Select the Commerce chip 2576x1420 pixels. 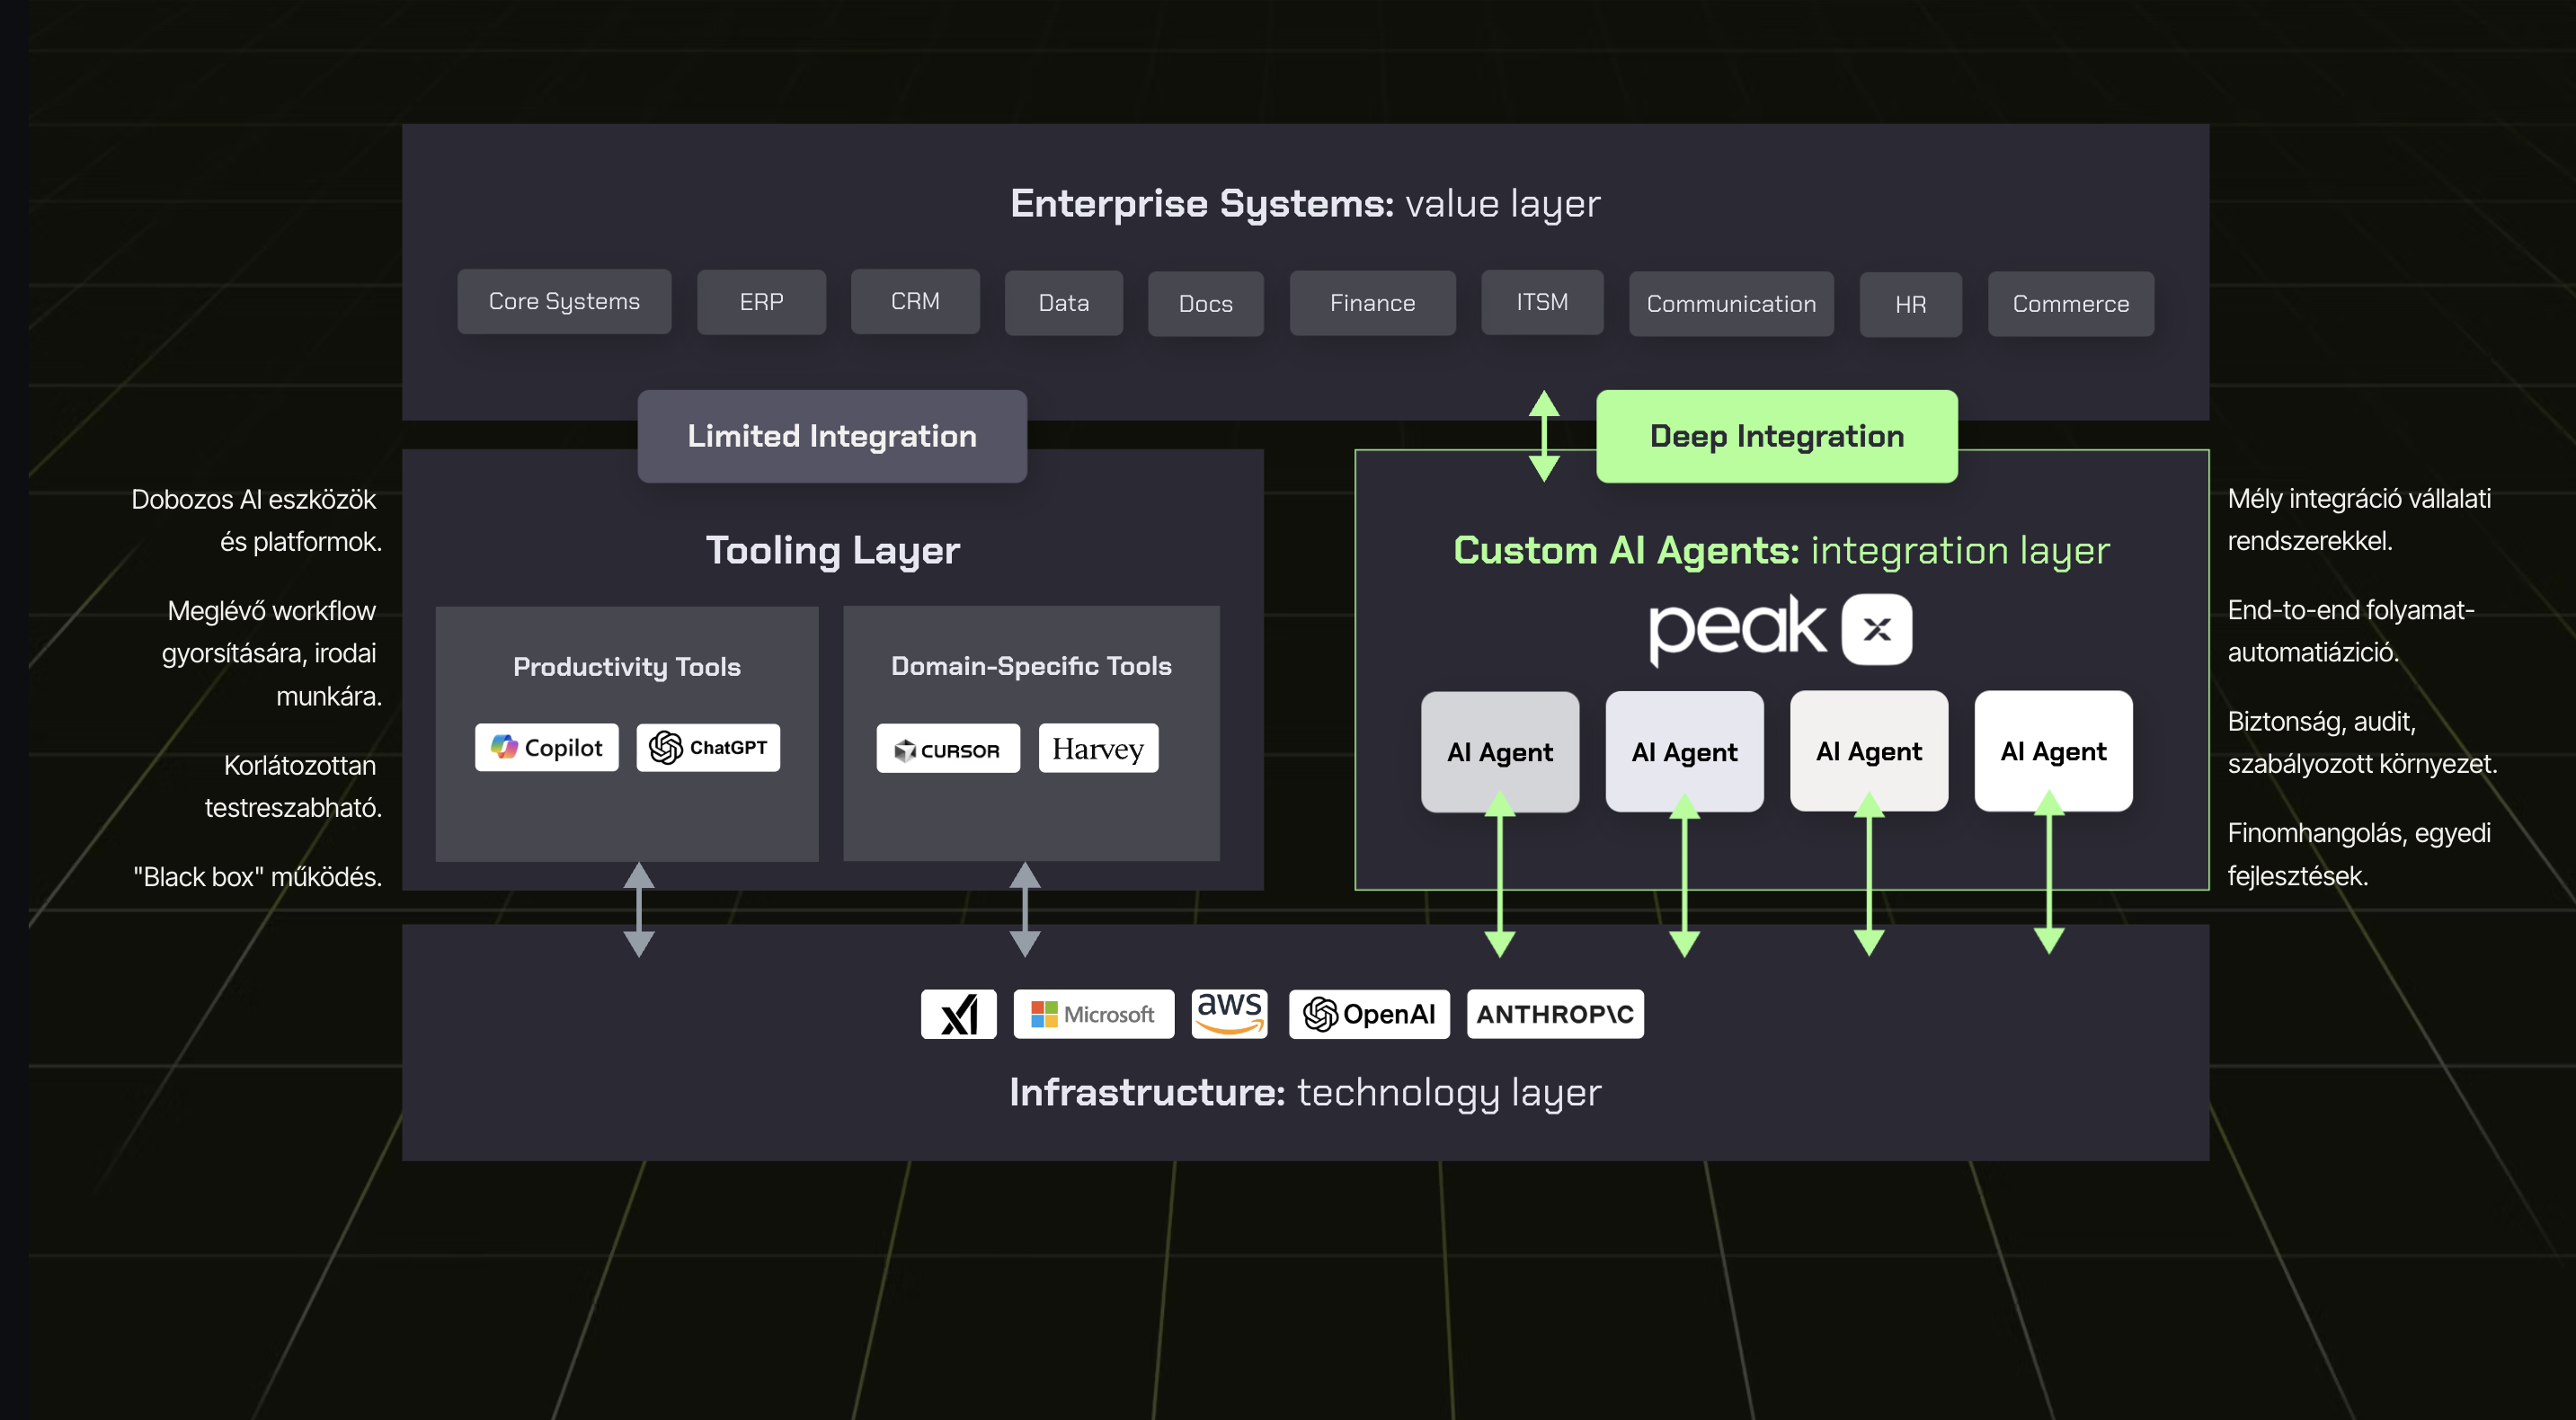pyautogui.click(x=2071, y=304)
